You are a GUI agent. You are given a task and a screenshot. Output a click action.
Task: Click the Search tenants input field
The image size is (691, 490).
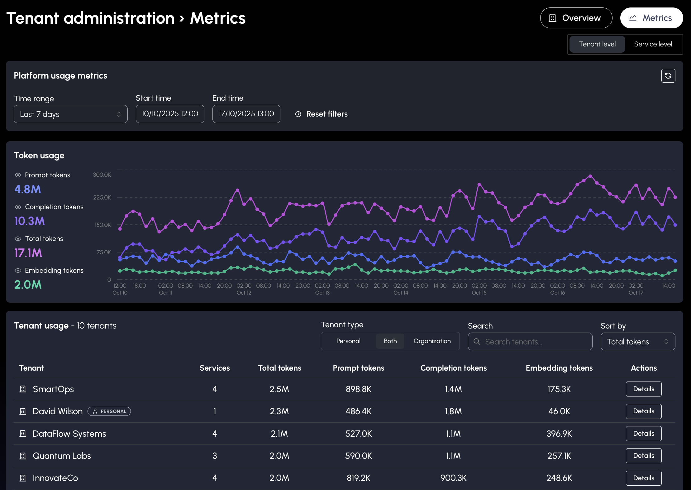click(530, 342)
